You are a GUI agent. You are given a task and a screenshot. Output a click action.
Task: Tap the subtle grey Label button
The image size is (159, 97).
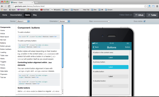(111, 76)
